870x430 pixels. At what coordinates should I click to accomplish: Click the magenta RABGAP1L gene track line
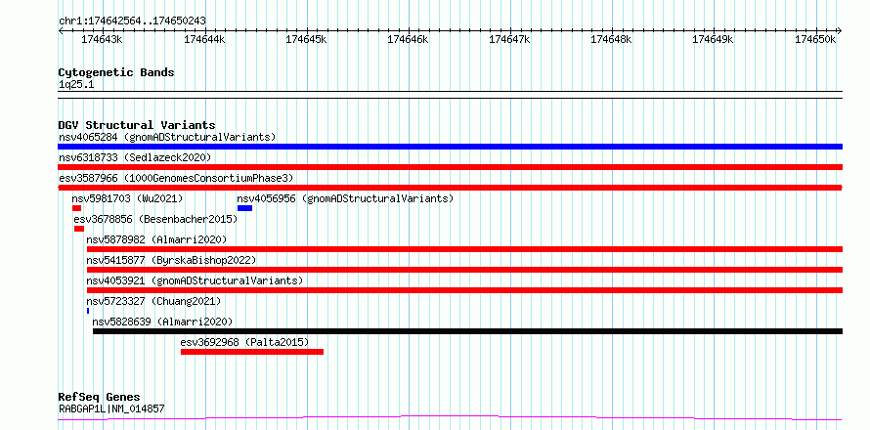(x=450, y=418)
